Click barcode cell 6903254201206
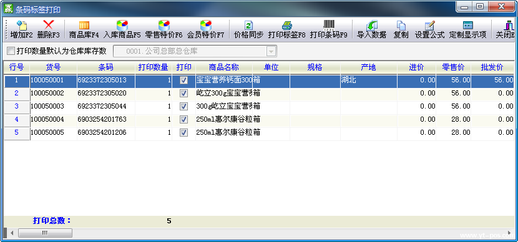 pyautogui.click(x=105, y=133)
